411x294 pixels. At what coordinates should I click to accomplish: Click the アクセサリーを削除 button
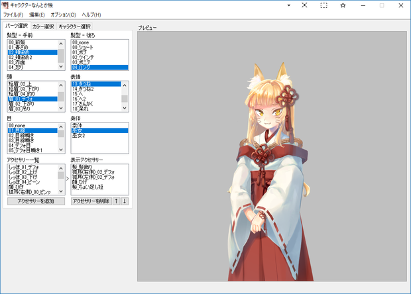pyautogui.click(x=91, y=201)
